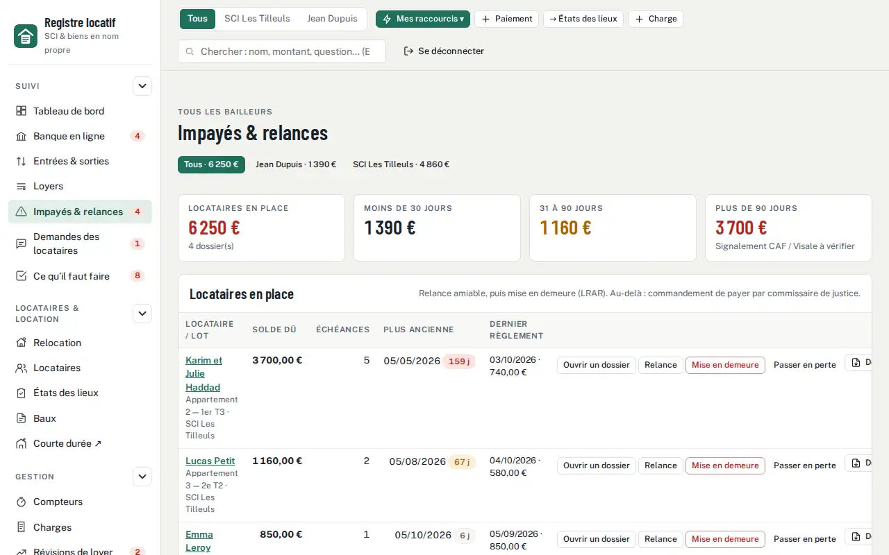
Task: Click the États des lieux clipboard icon
Action: tap(21, 393)
